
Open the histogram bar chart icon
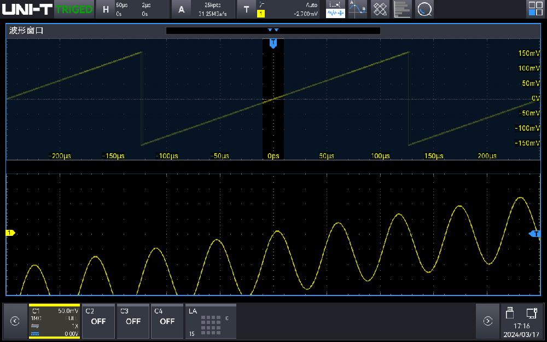[402, 9]
